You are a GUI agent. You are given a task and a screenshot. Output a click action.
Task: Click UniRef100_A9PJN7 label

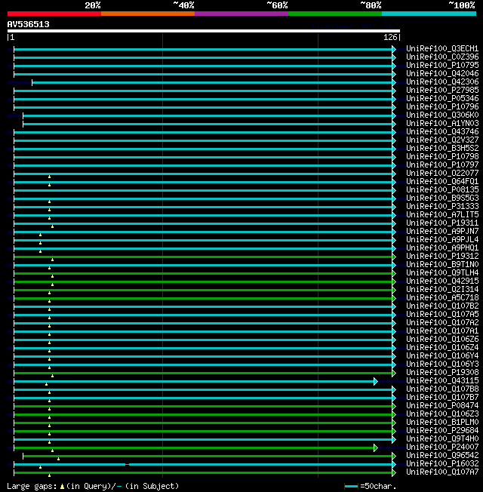click(442, 231)
